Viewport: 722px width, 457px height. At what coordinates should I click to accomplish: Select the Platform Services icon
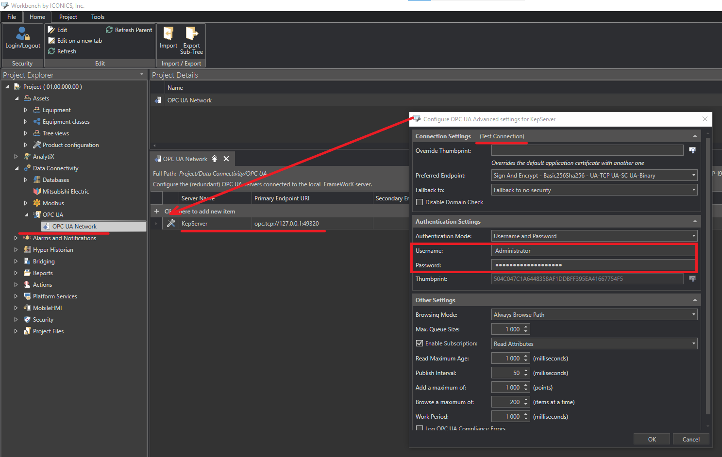[27, 296]
